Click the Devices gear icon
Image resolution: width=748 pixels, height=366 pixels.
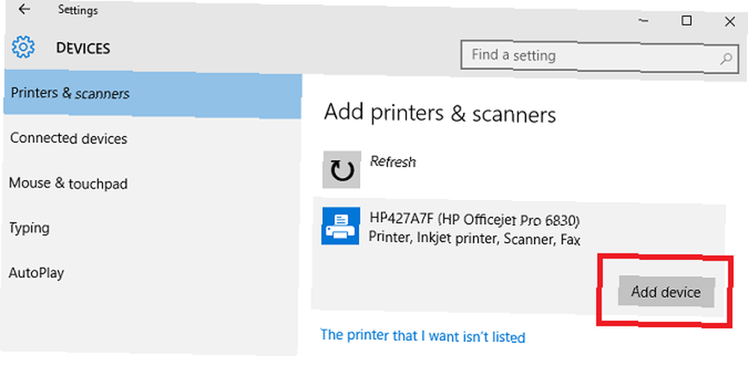[x=23, y=48]
